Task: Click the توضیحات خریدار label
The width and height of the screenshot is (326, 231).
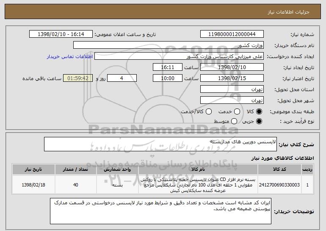Action: click(294, 212)
